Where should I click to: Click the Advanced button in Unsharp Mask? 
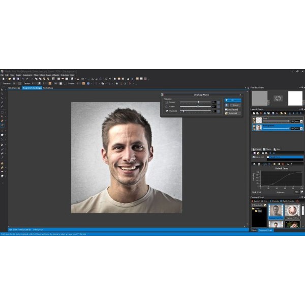coord(233,113)
